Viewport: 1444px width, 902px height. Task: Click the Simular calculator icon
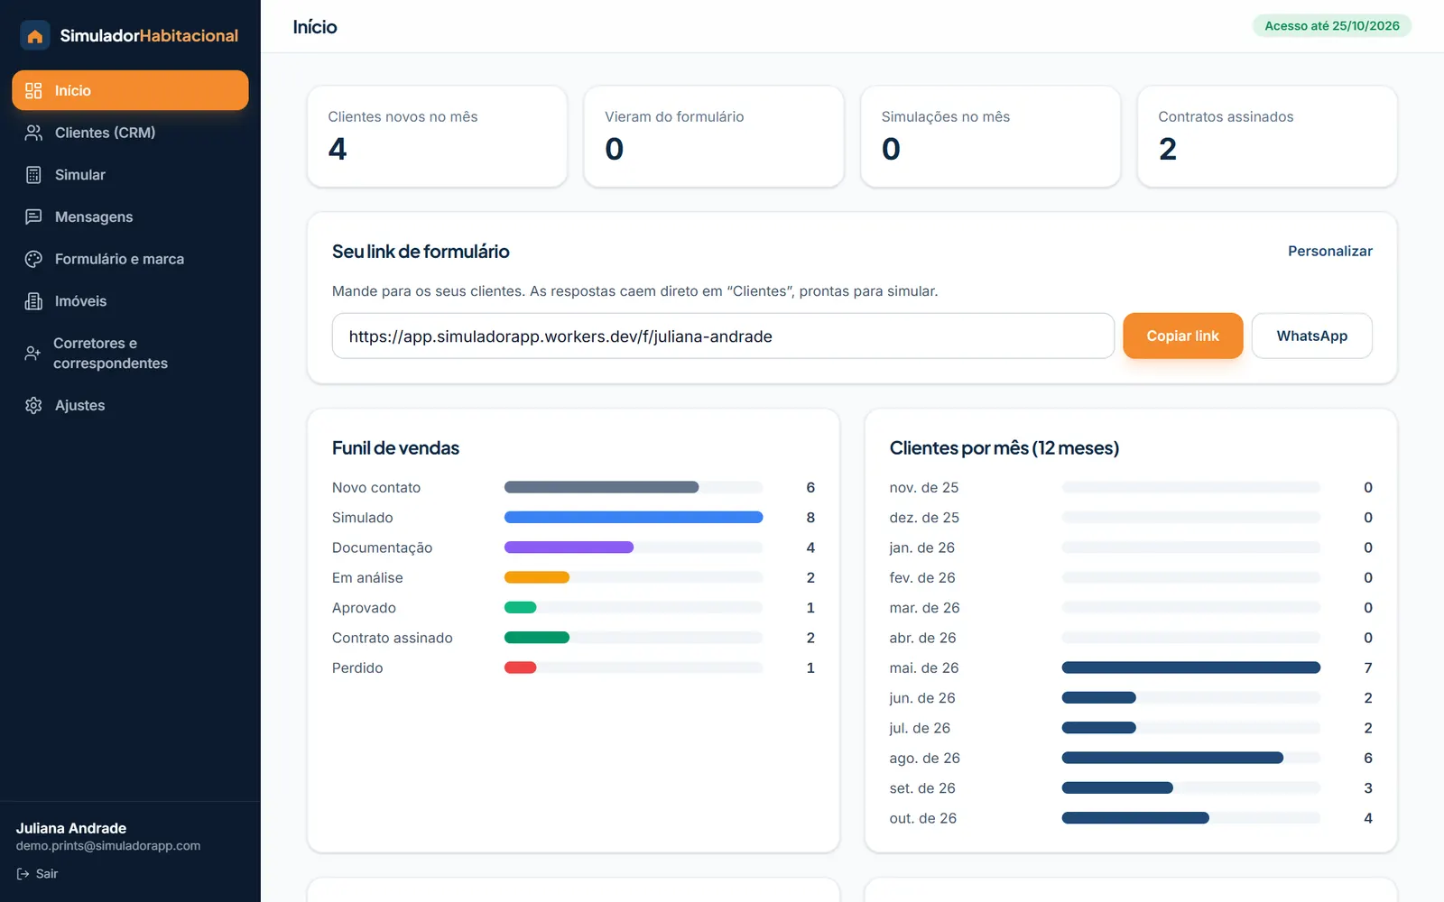pyautogui.click(x=33, y=175)
